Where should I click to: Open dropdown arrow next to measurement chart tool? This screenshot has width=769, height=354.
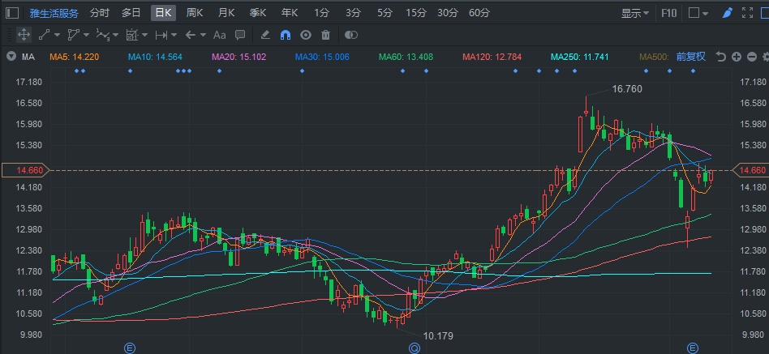[144, 36]
